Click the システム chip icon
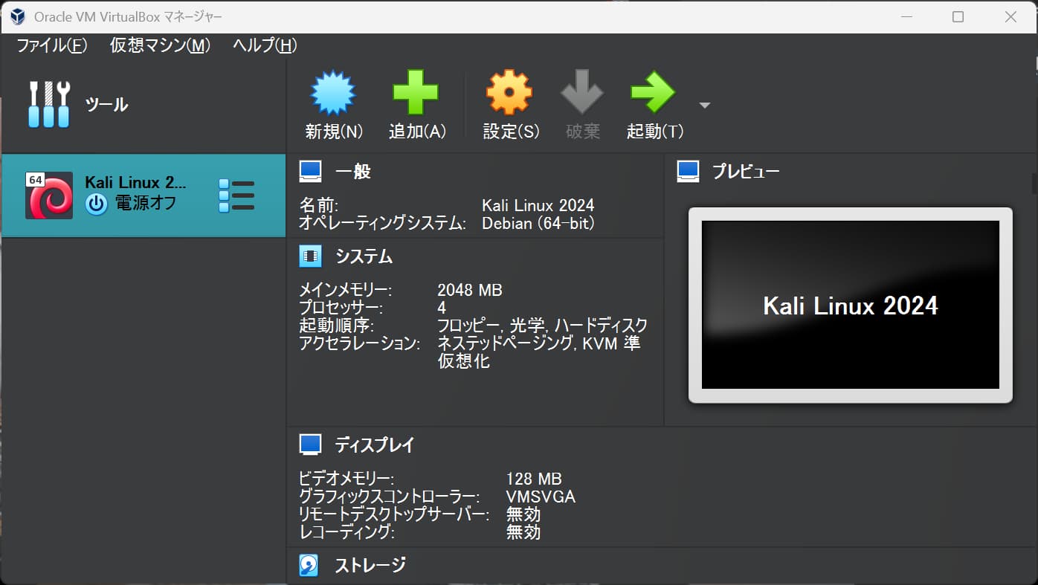Image resolution: width=1038 pixels, height=585 pixels. click(310, 256)
